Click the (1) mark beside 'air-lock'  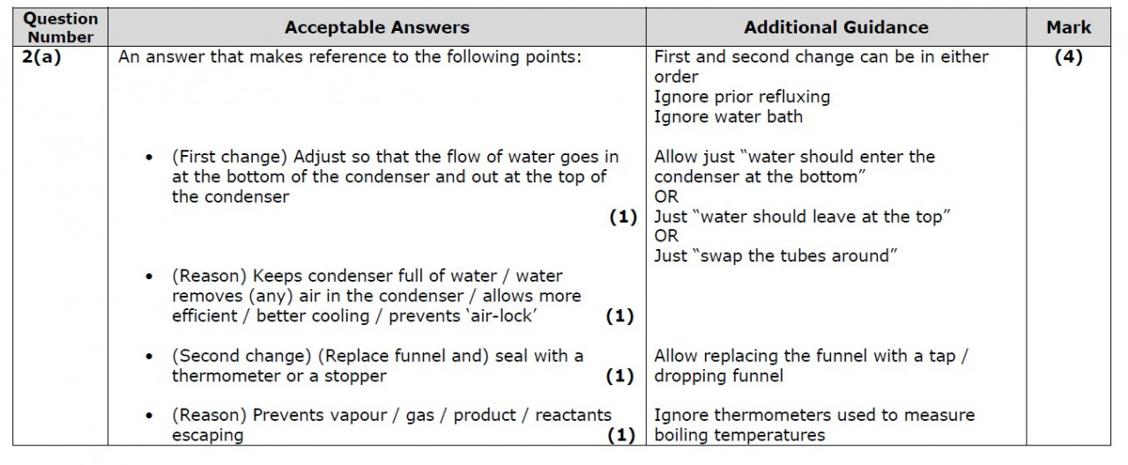click(620, 316)
